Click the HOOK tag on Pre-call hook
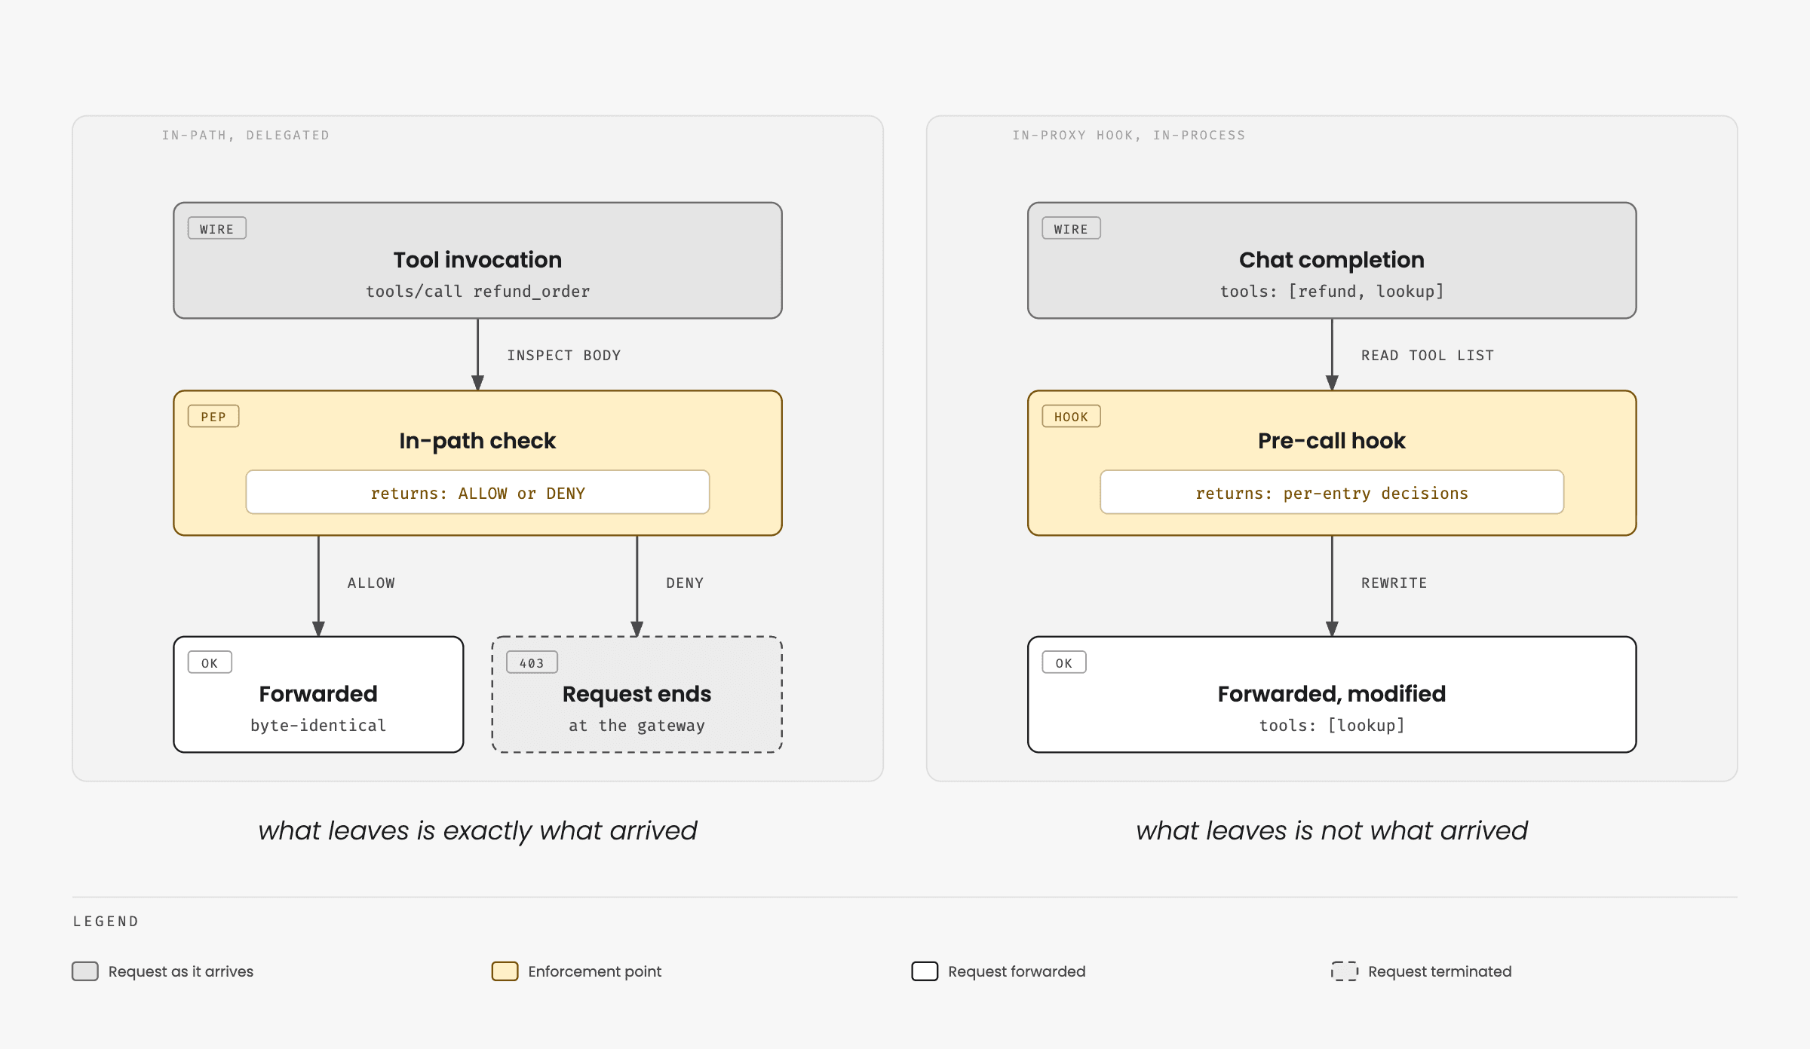1810x1049 pixels. pos(1071,416)
